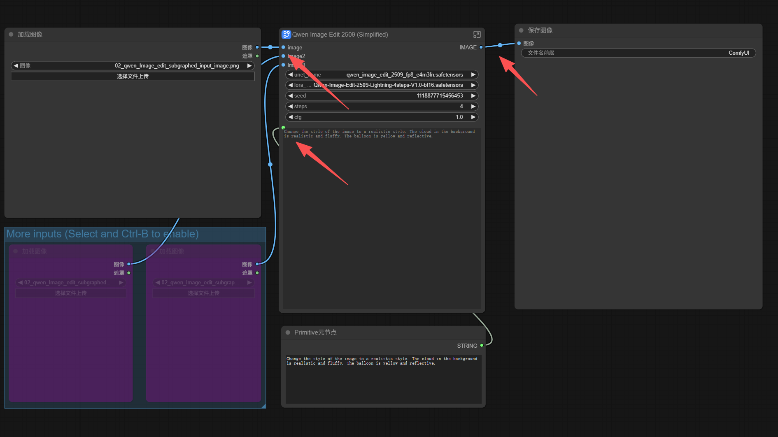Open the subgraph via the expand icon
The height and width of the screenshot is (437, 778).
(477, 35)
